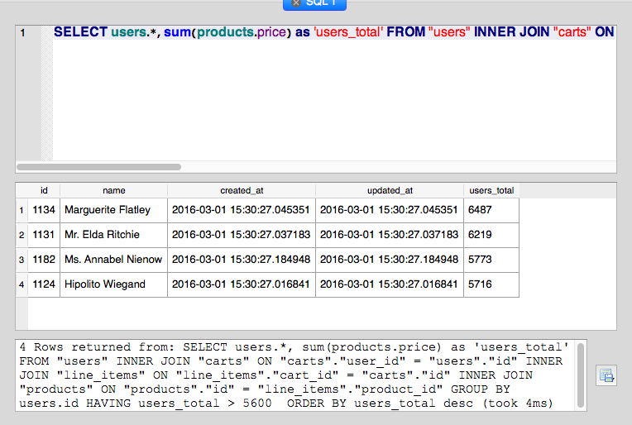Select the SQL 1 tab

click(x=315, y=4)
